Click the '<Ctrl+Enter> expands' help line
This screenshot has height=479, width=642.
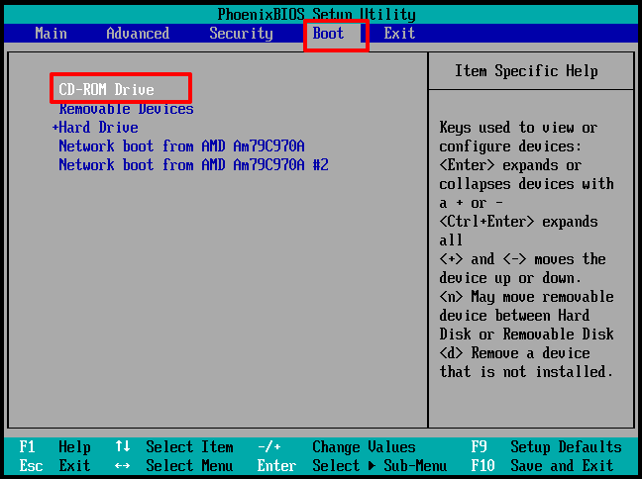pyautogui.click(x=518, y=222)
